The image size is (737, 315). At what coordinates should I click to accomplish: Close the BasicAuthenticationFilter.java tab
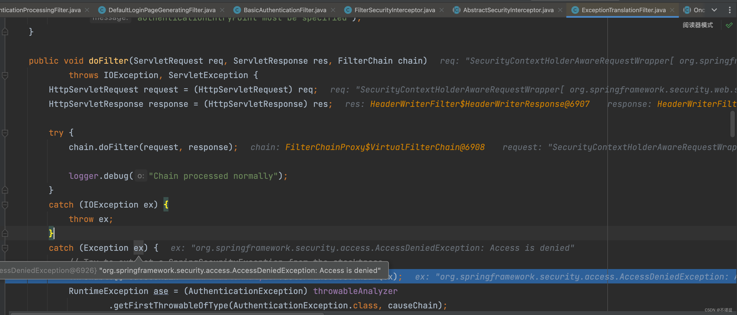(333, 10)
